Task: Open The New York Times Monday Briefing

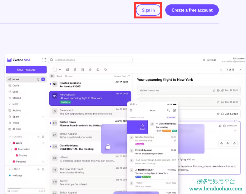Action: coord(89,171)
